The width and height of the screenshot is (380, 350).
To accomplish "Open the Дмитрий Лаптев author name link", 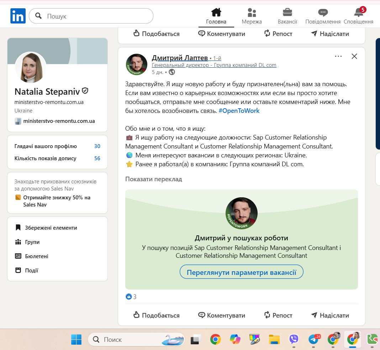I will point(180,58).
